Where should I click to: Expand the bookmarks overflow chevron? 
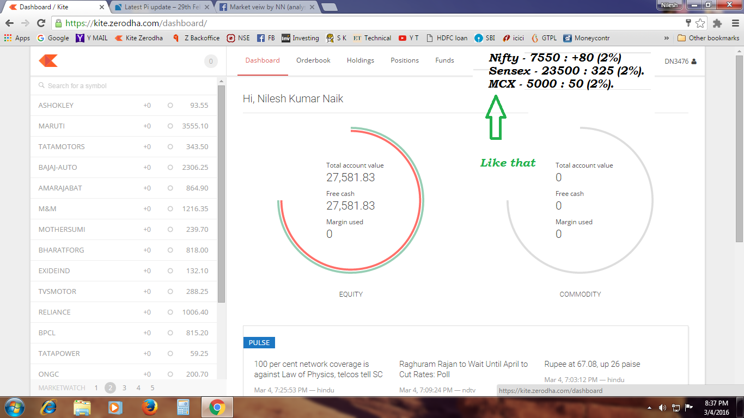(x=667, y=38)
